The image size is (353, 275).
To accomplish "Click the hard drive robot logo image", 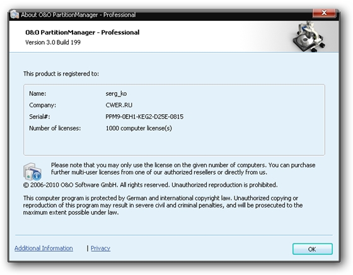I will [x=309, y=37].
